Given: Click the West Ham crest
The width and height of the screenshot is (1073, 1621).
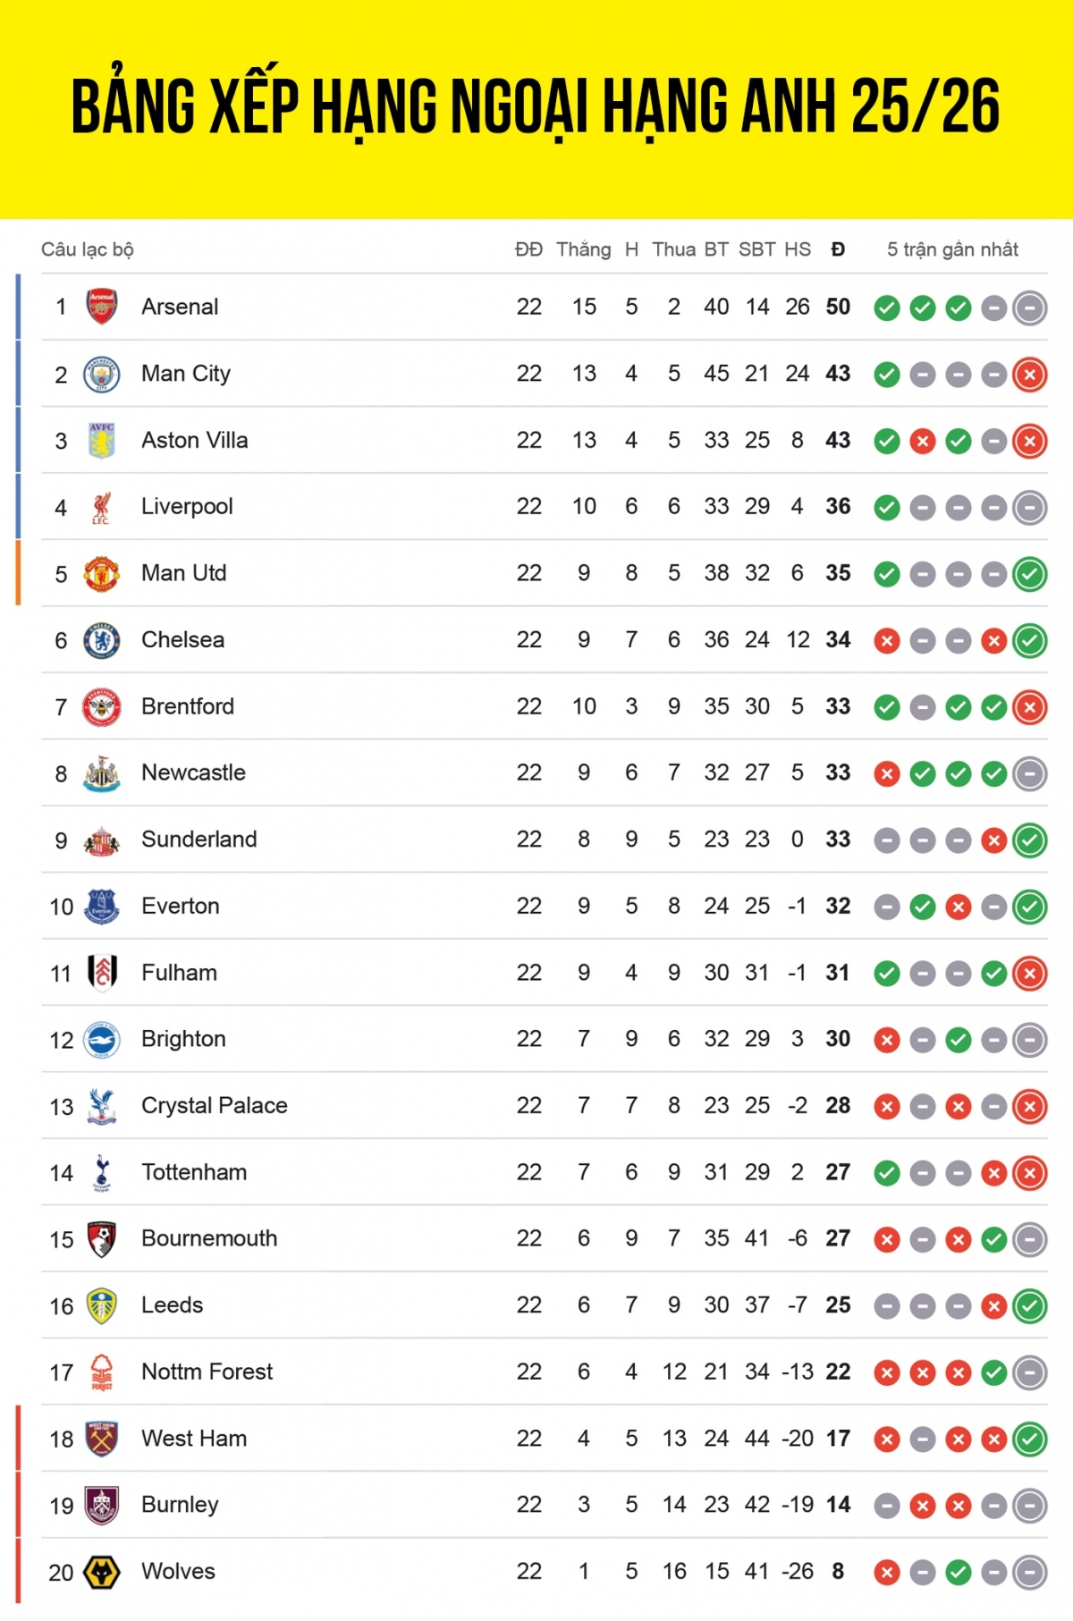Looking at the screenshot, I should point(102,1439).
